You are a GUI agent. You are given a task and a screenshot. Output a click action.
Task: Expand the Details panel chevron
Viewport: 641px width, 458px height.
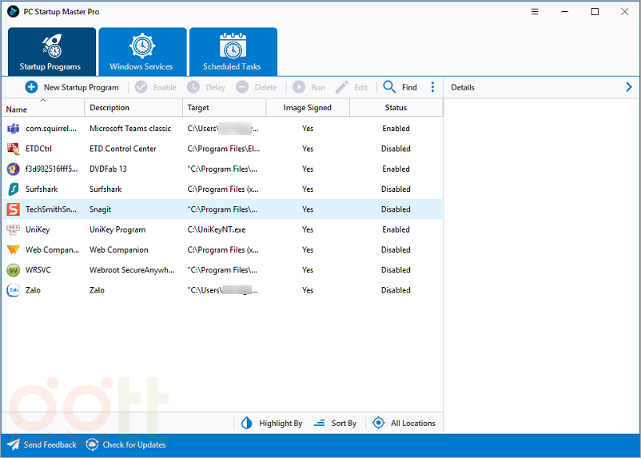pyautogui.click(x=629, y=87)
